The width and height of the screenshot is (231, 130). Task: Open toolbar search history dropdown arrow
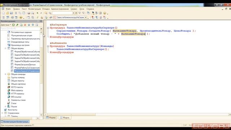[x=73, y=13]
